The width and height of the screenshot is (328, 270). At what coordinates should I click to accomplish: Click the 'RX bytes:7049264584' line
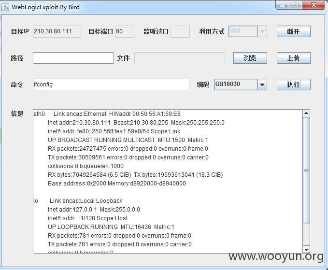click(x=135, y=175)
